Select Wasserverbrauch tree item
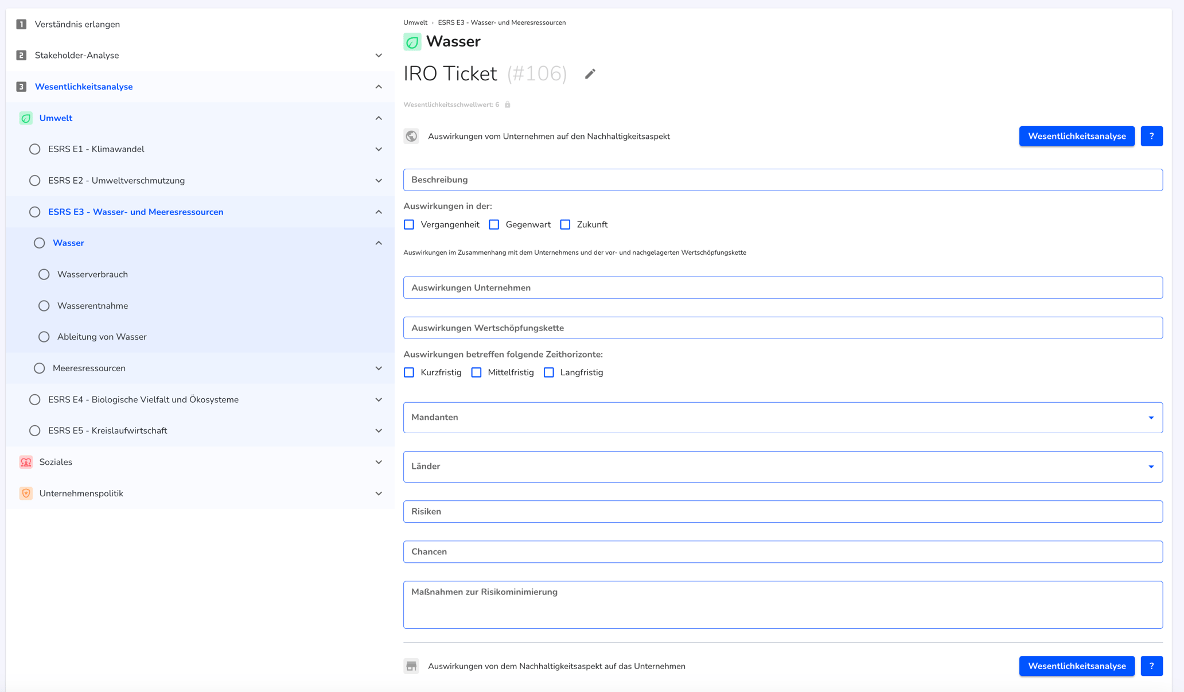The image size is (1184, 692). (92, 274)
